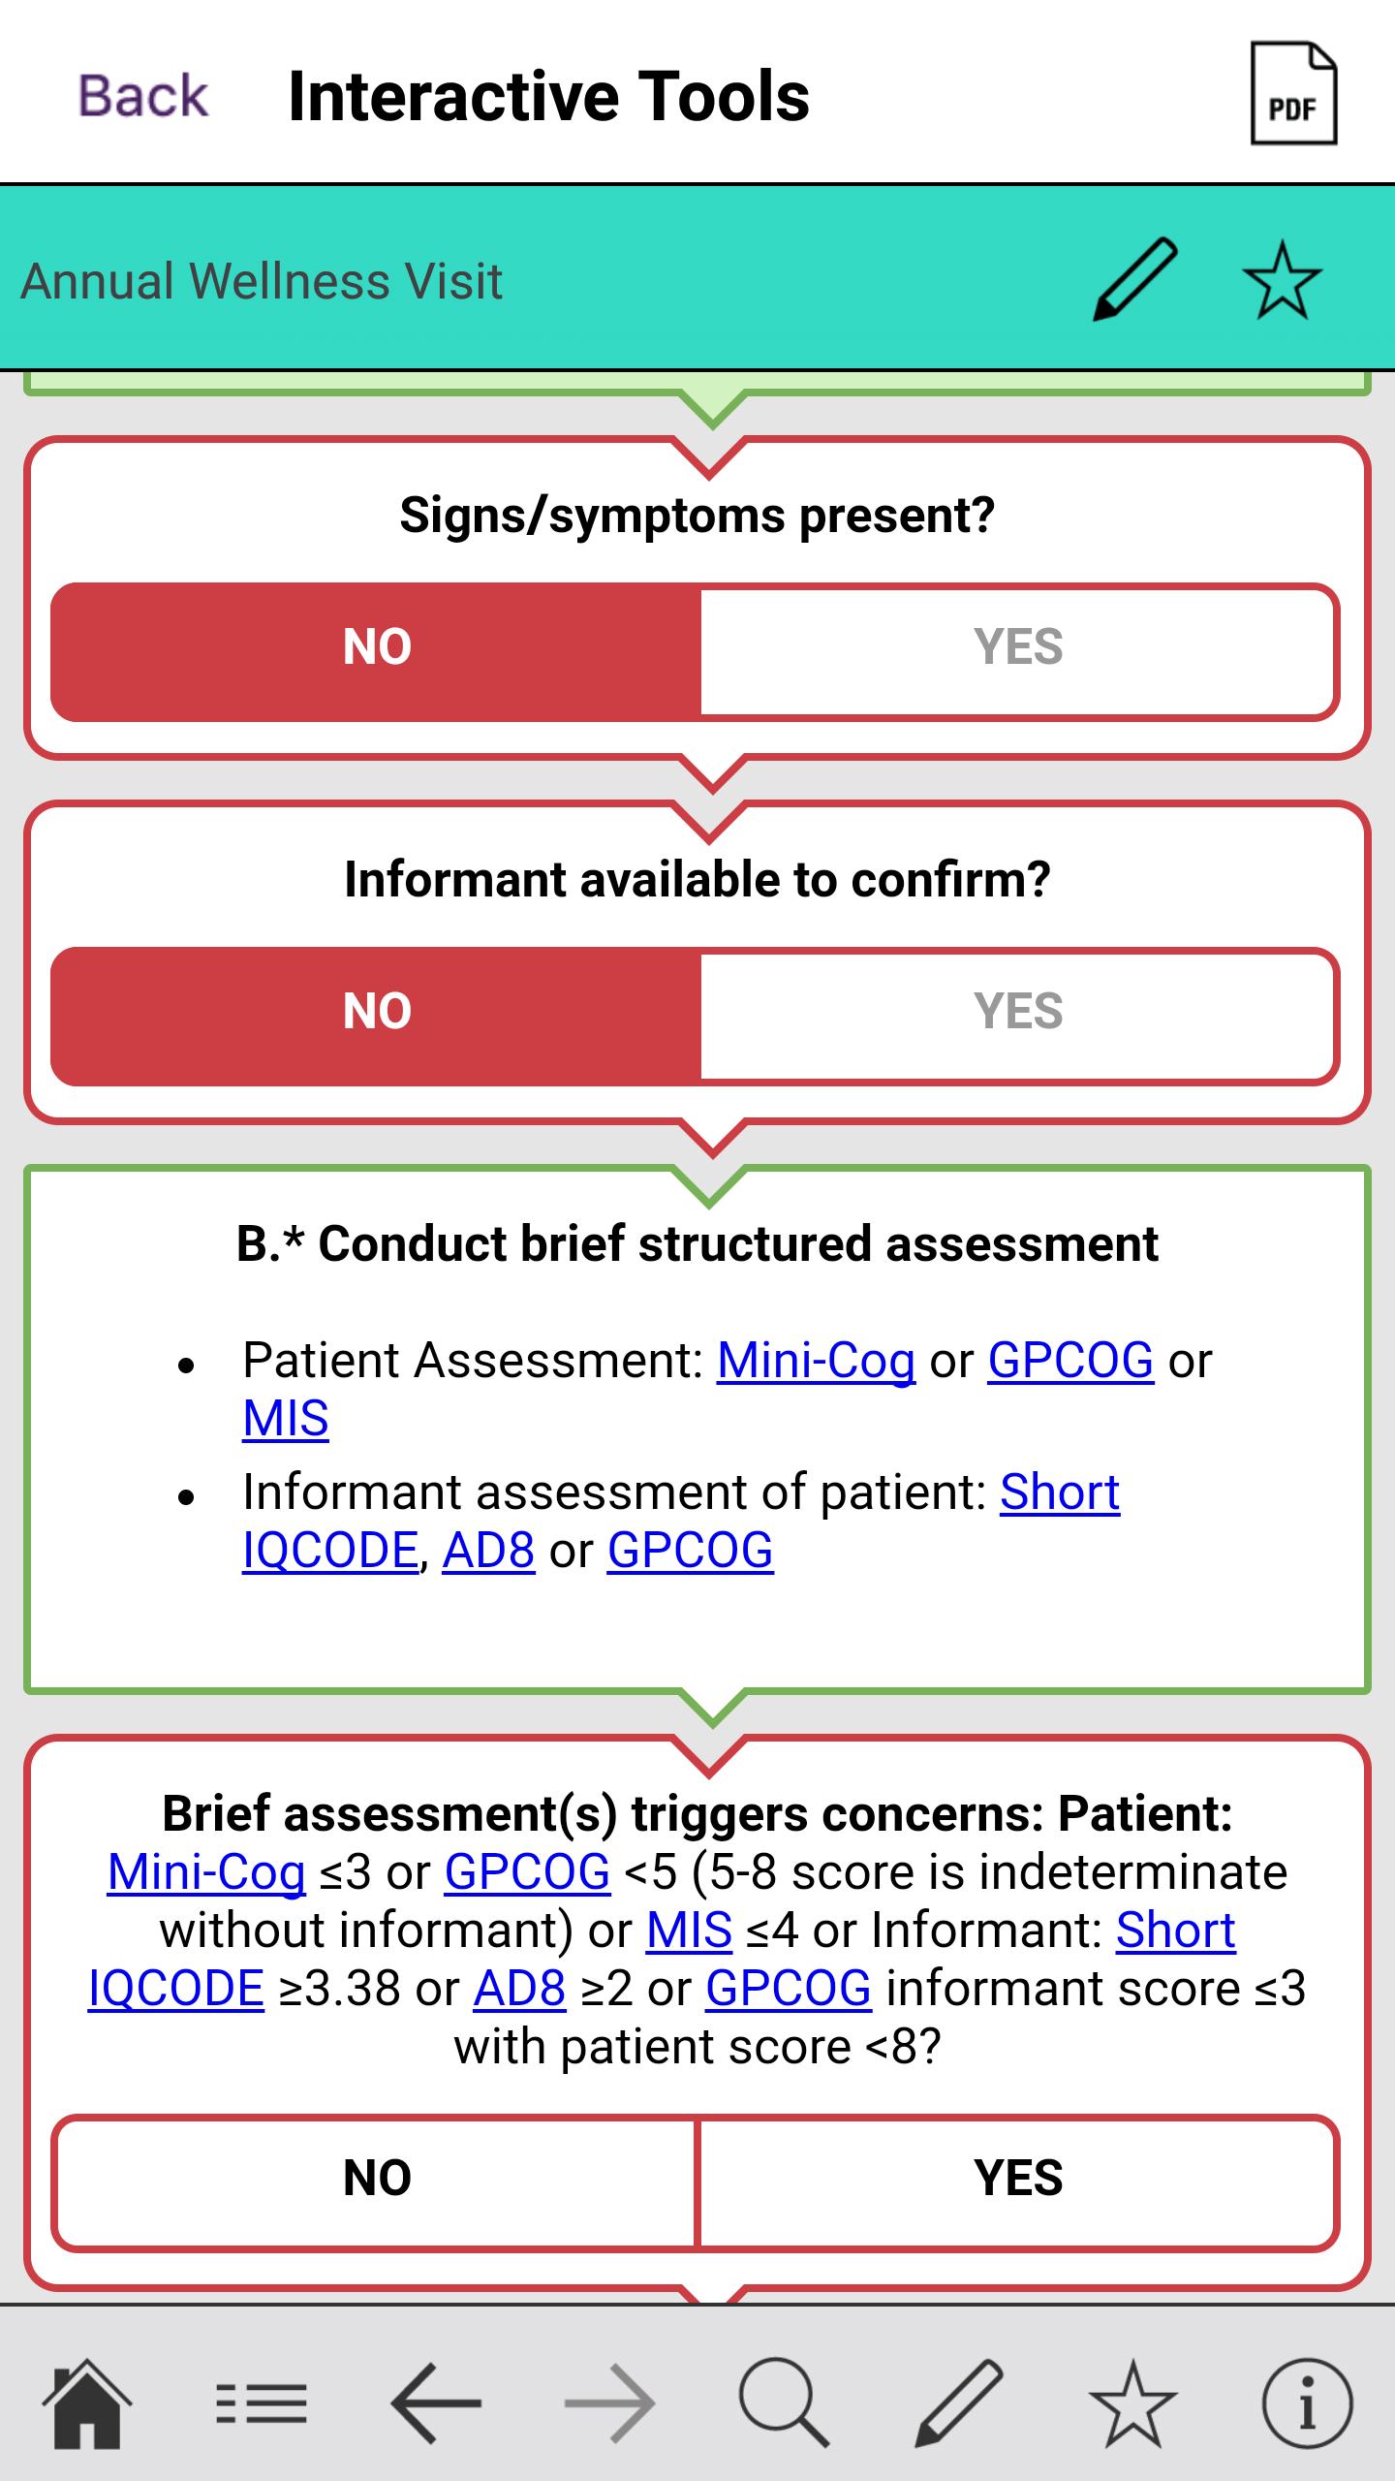
Task: Open the table of contents list icon
Action: [261, 2403]
